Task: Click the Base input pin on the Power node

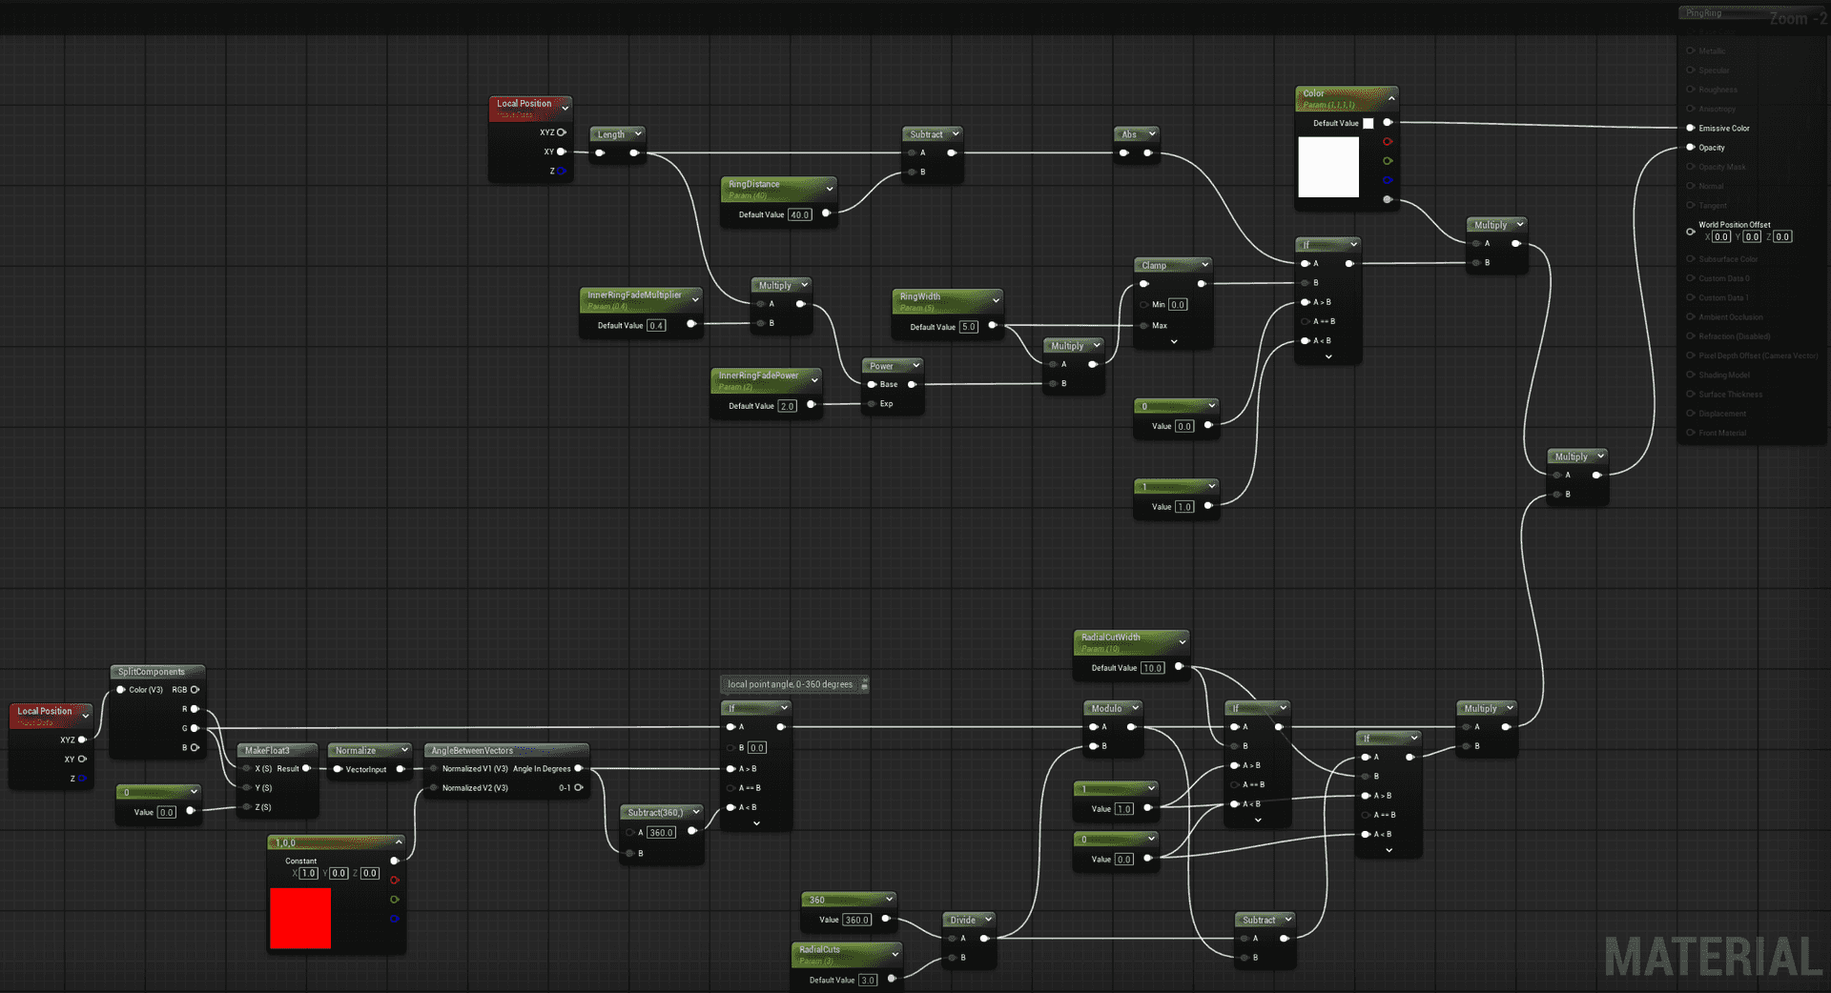Action: 871,384
